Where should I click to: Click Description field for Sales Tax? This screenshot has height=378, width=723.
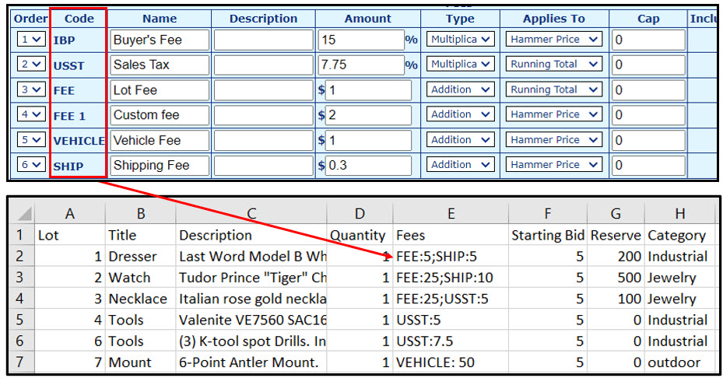tap(263, 65)
